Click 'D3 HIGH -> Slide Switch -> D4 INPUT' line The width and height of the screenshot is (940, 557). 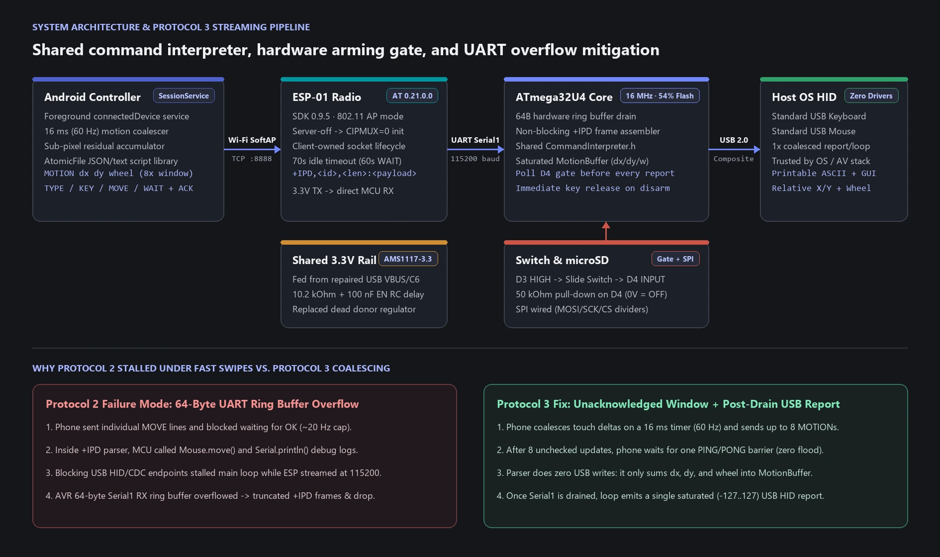click(x=590, y=279)
